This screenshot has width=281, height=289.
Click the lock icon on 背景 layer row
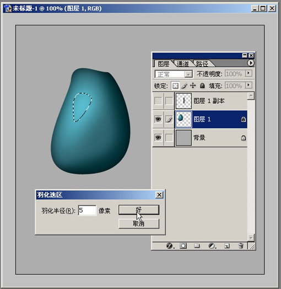(244, 138)
